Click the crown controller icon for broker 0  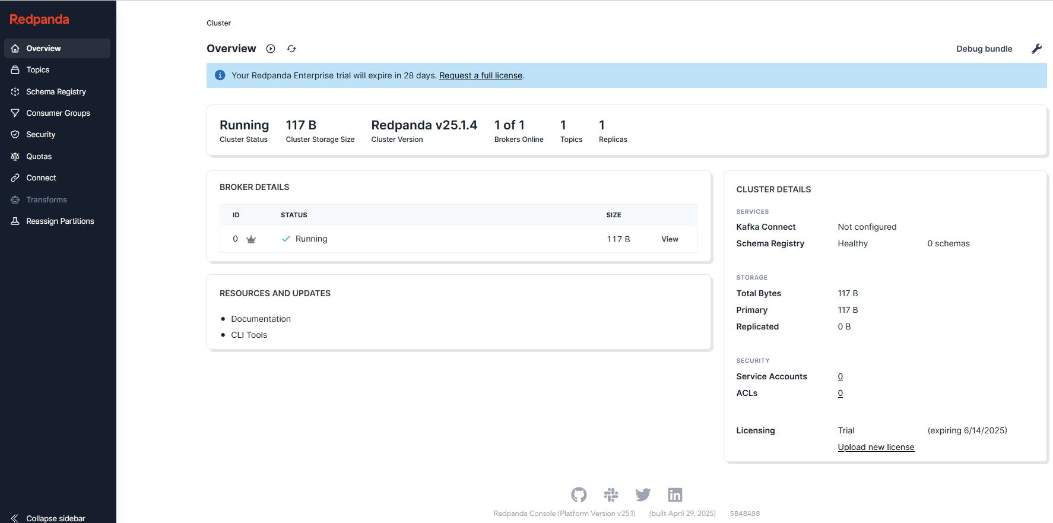[x=251, y=239]
